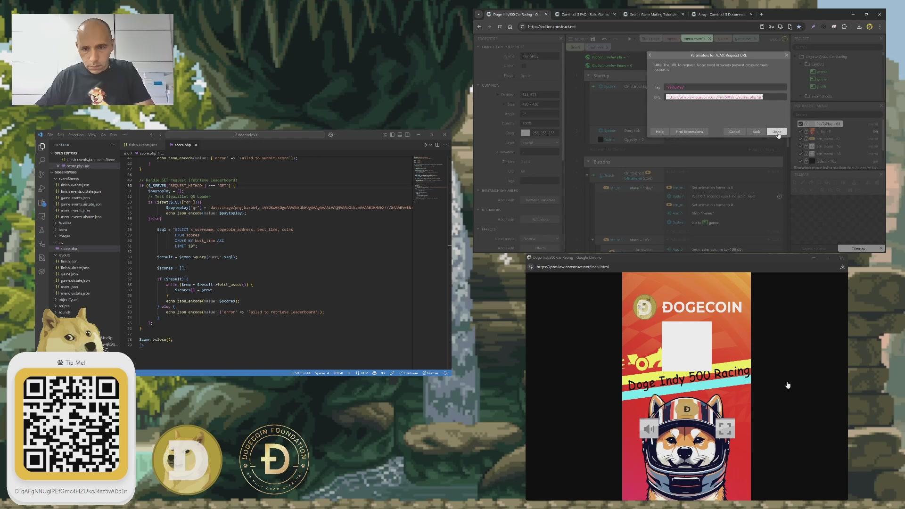Preview project play icon in Construct toolbar

tap(629, 39)
